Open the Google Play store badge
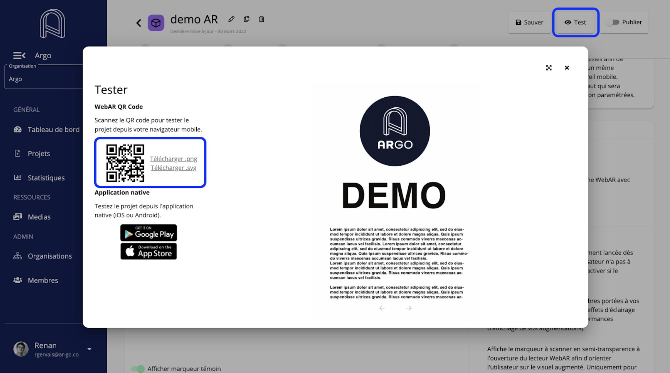670x373 pixels. (149, 233)
